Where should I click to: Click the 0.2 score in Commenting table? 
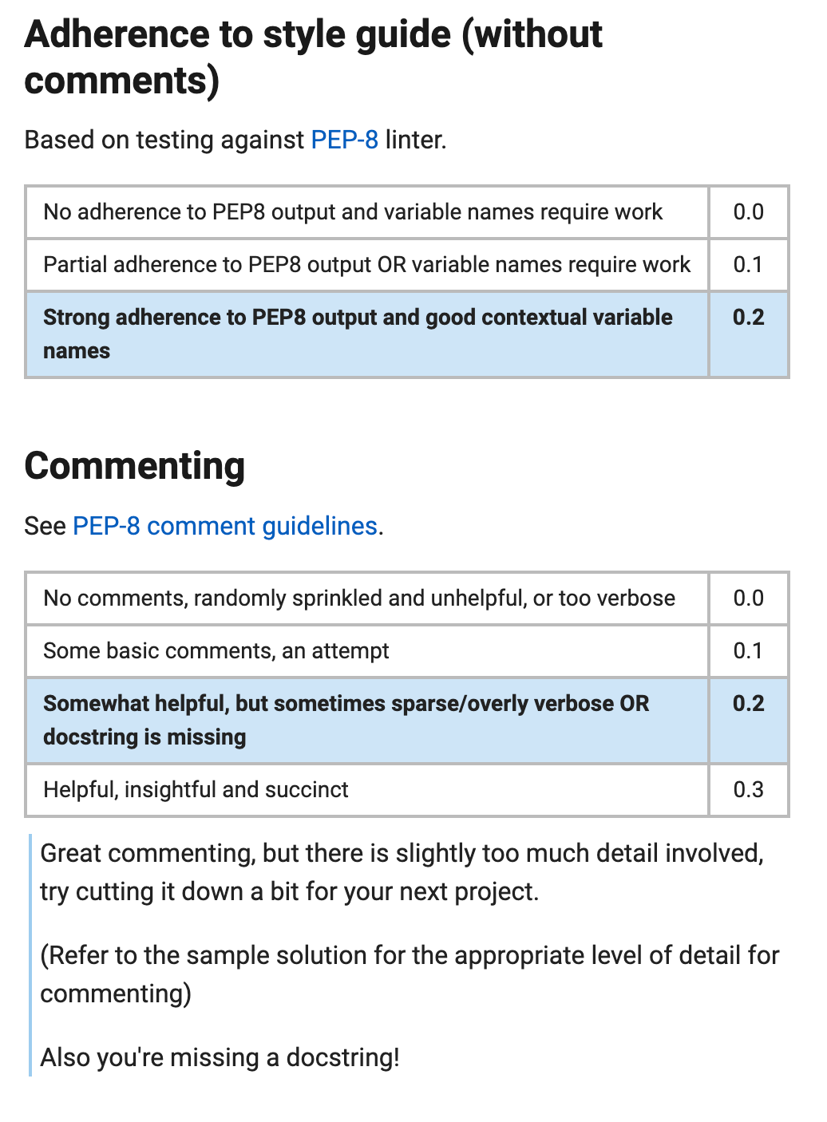pos(748,721)
